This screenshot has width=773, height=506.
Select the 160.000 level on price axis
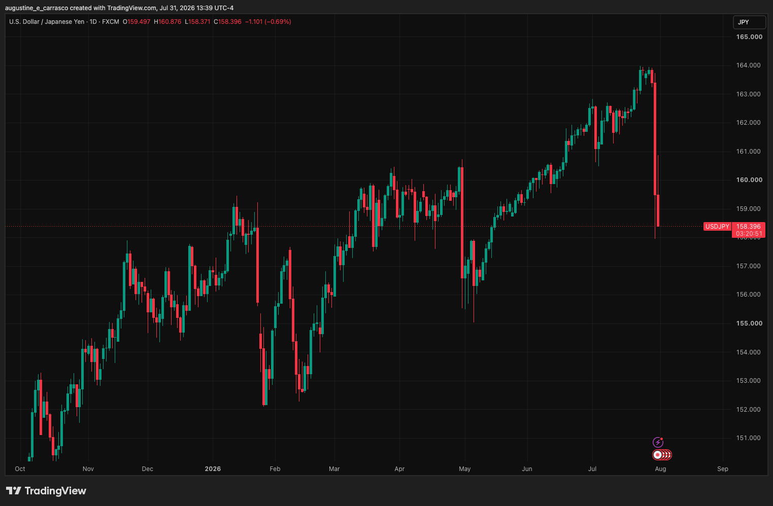749,180
